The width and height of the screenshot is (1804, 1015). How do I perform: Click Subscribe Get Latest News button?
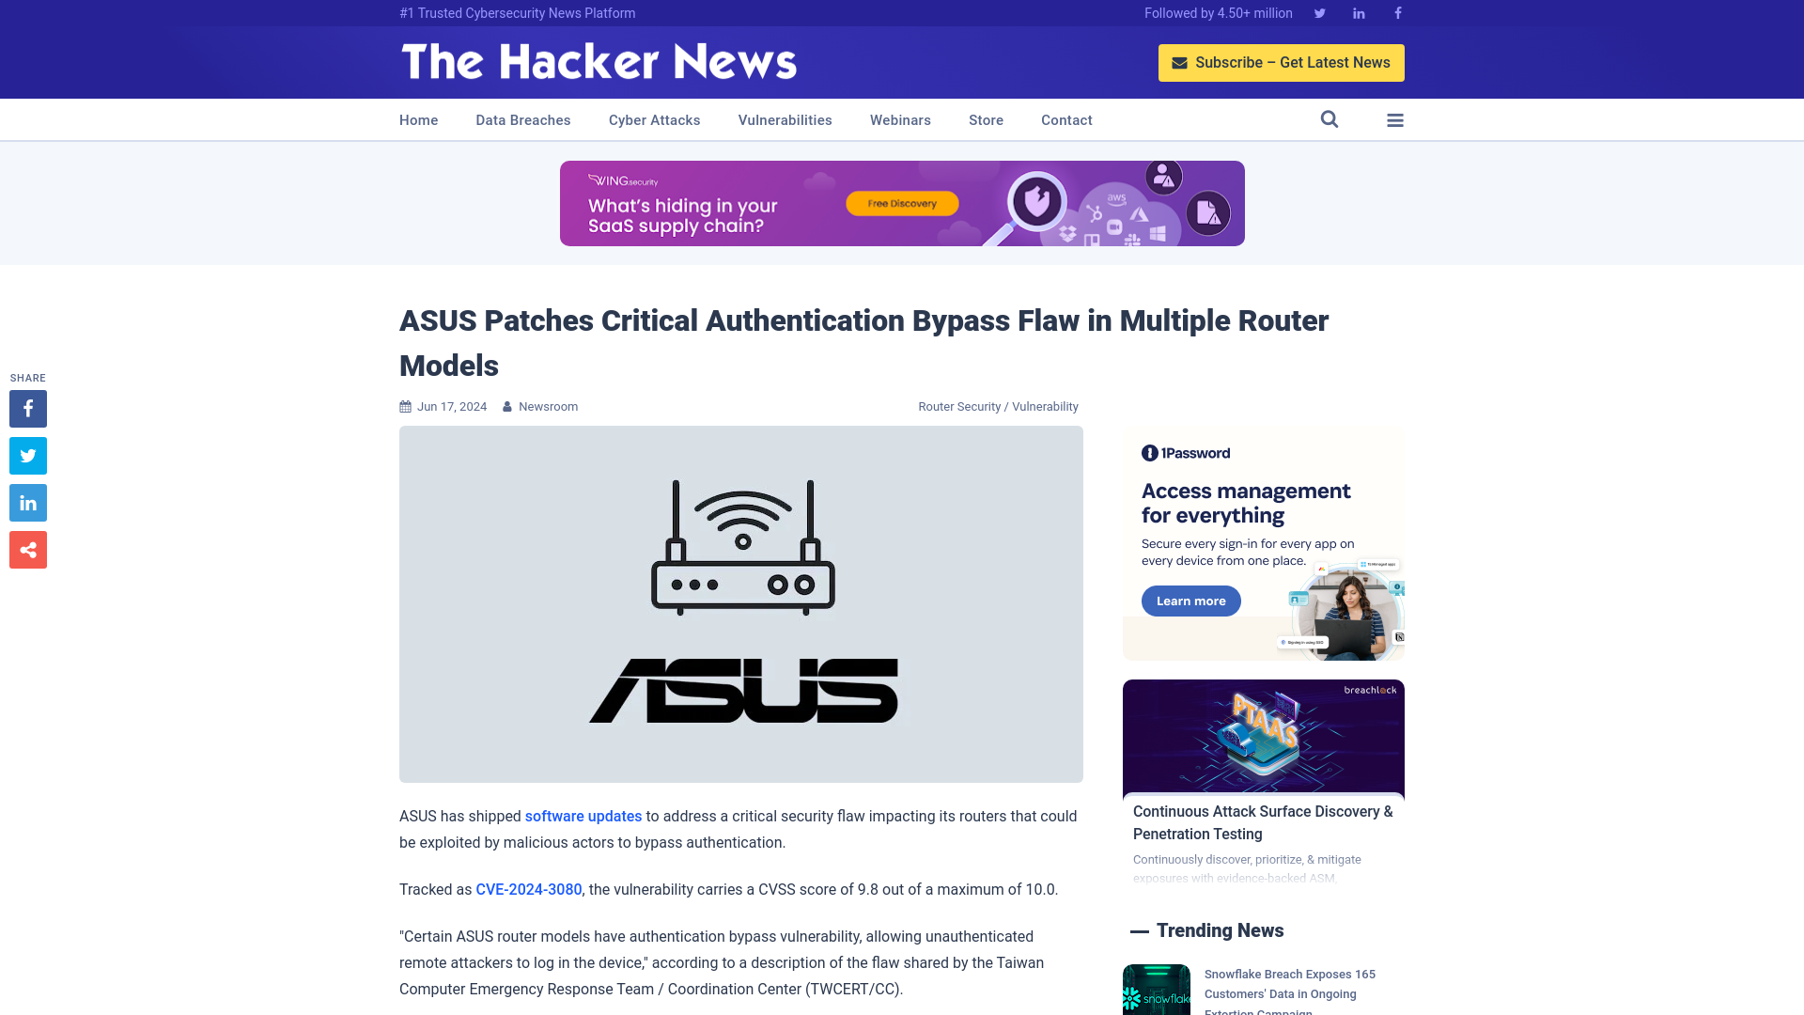pos(1282,62)
